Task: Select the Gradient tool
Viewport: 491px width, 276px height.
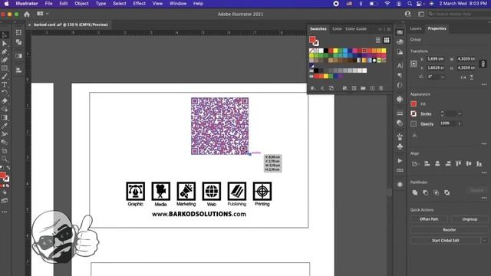Action: tap(5, 117)
